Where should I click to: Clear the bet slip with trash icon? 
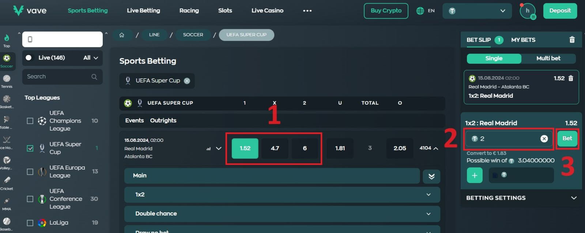click(572, 40)
